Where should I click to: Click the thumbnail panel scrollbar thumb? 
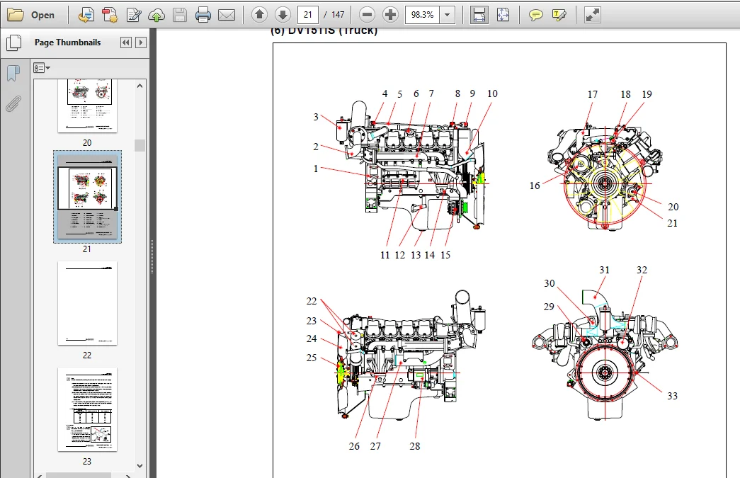pyautogui.click(x=140, y=145)
